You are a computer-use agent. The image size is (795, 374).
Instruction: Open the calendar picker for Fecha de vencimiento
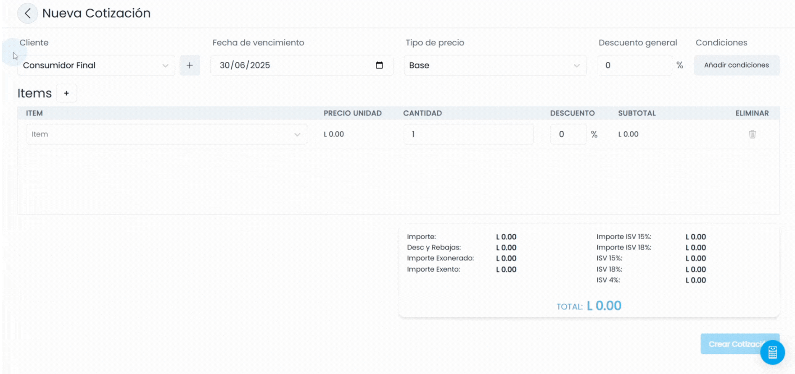tap(379, 65)
